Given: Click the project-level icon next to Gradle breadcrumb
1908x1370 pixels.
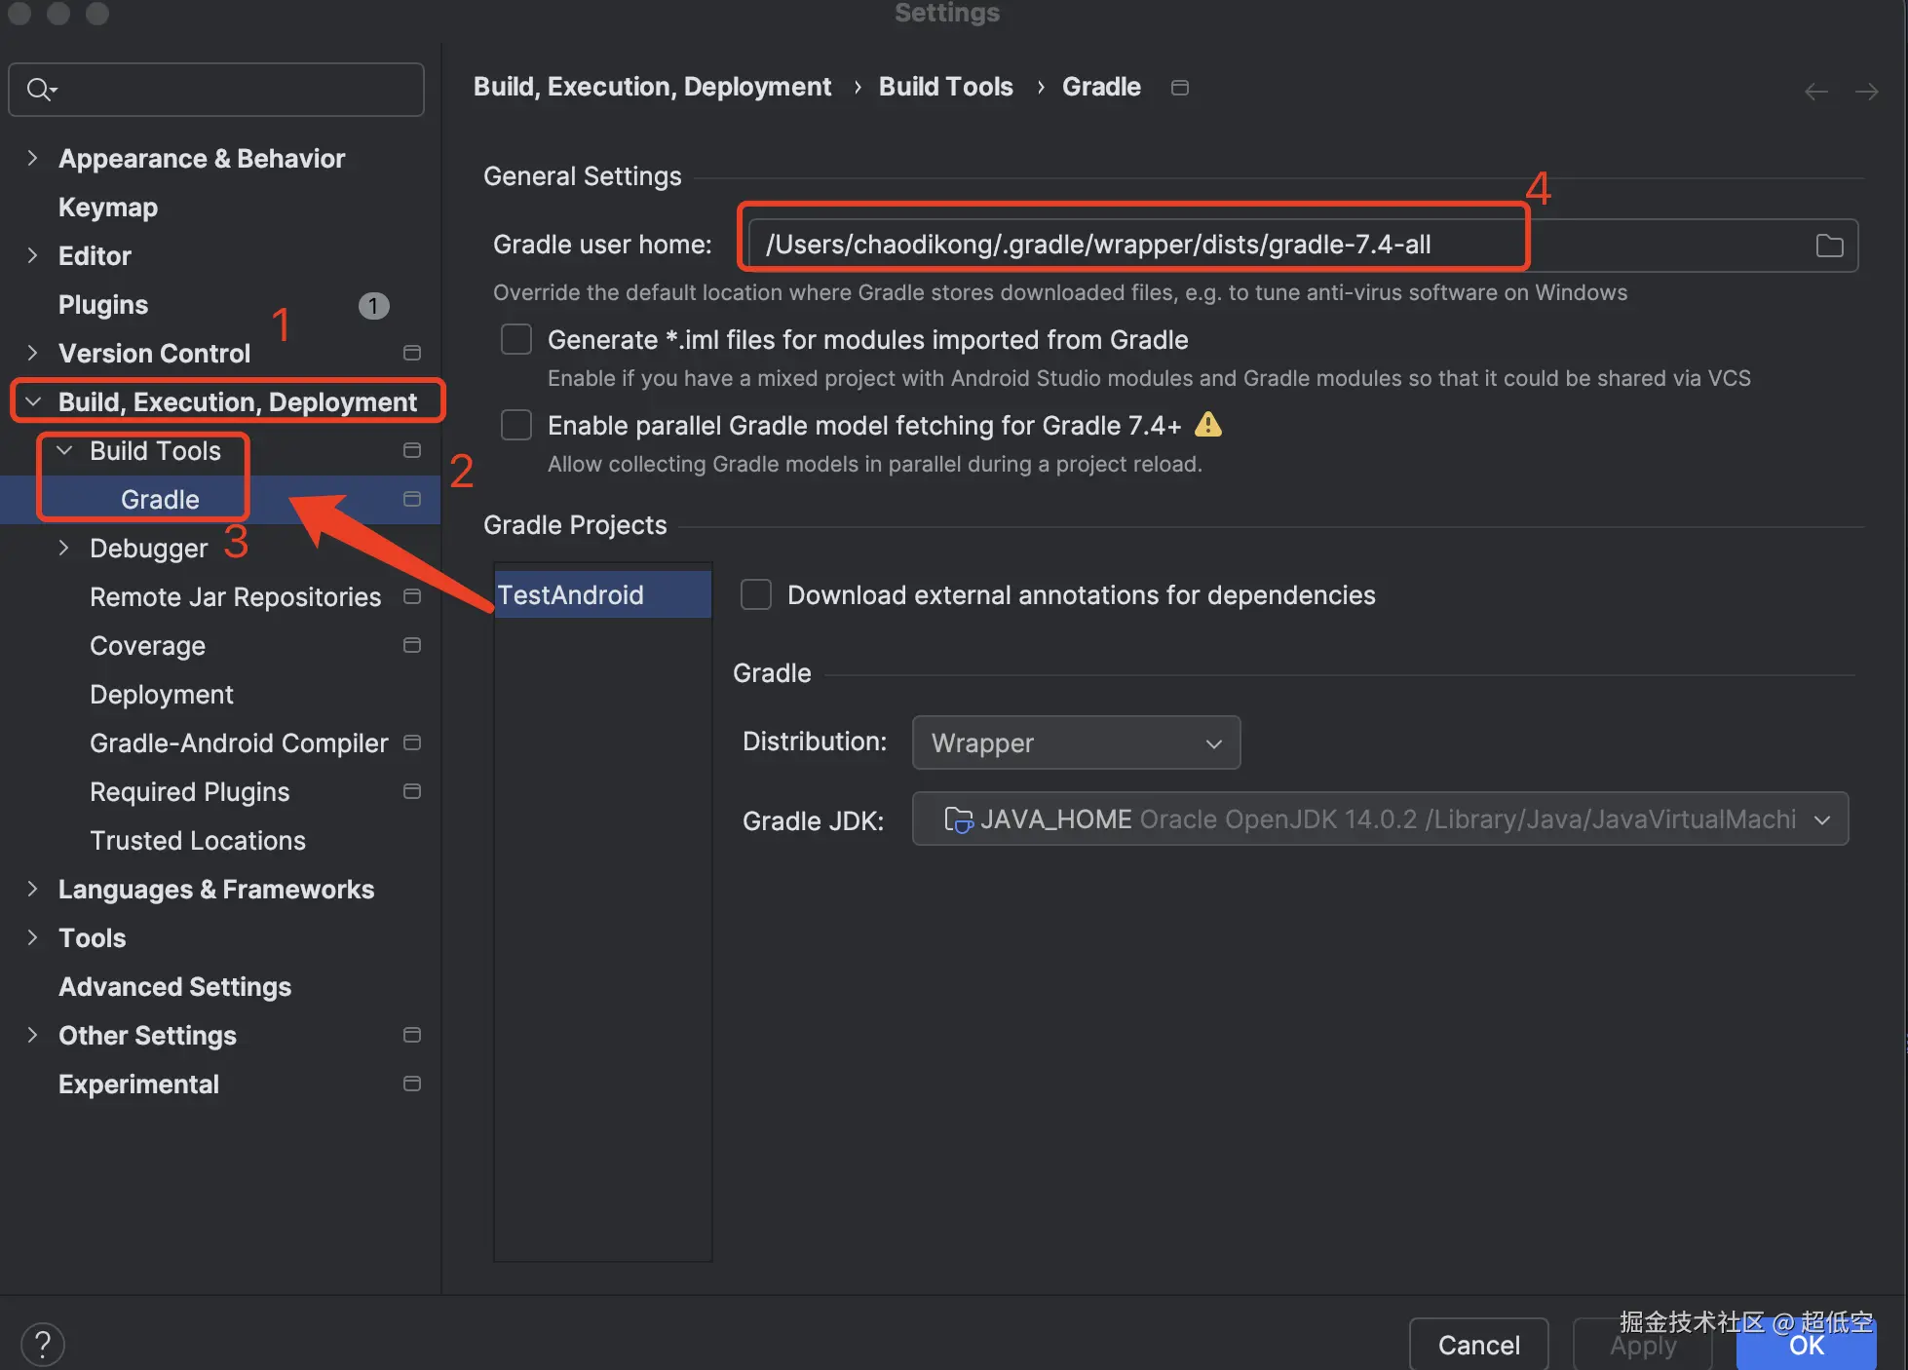Looking at the screenshot, I should 1179,88.
